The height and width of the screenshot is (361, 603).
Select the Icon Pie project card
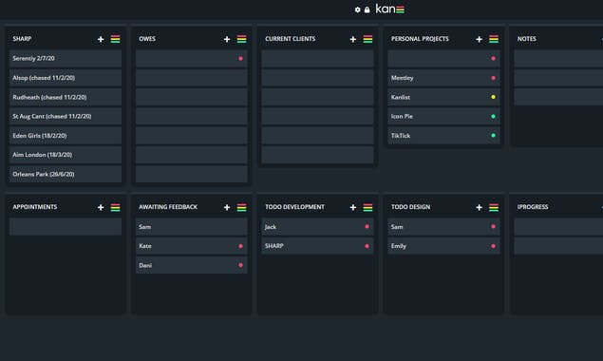[x=443, y=116]
